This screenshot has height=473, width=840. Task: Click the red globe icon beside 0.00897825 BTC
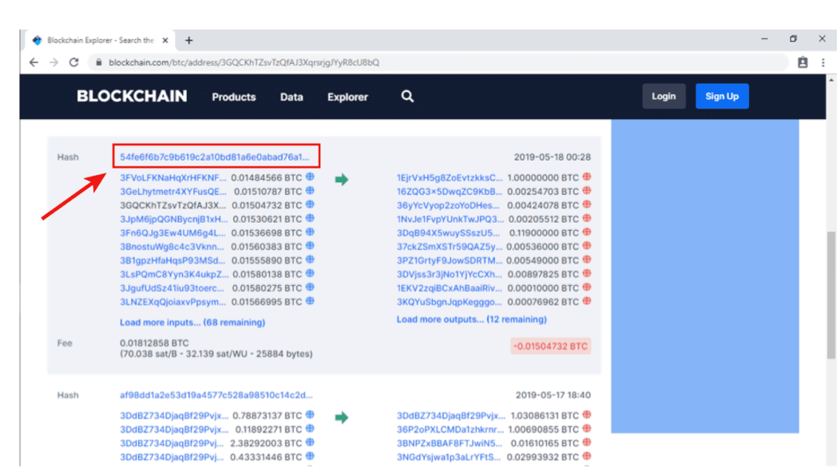click(587, 273)
